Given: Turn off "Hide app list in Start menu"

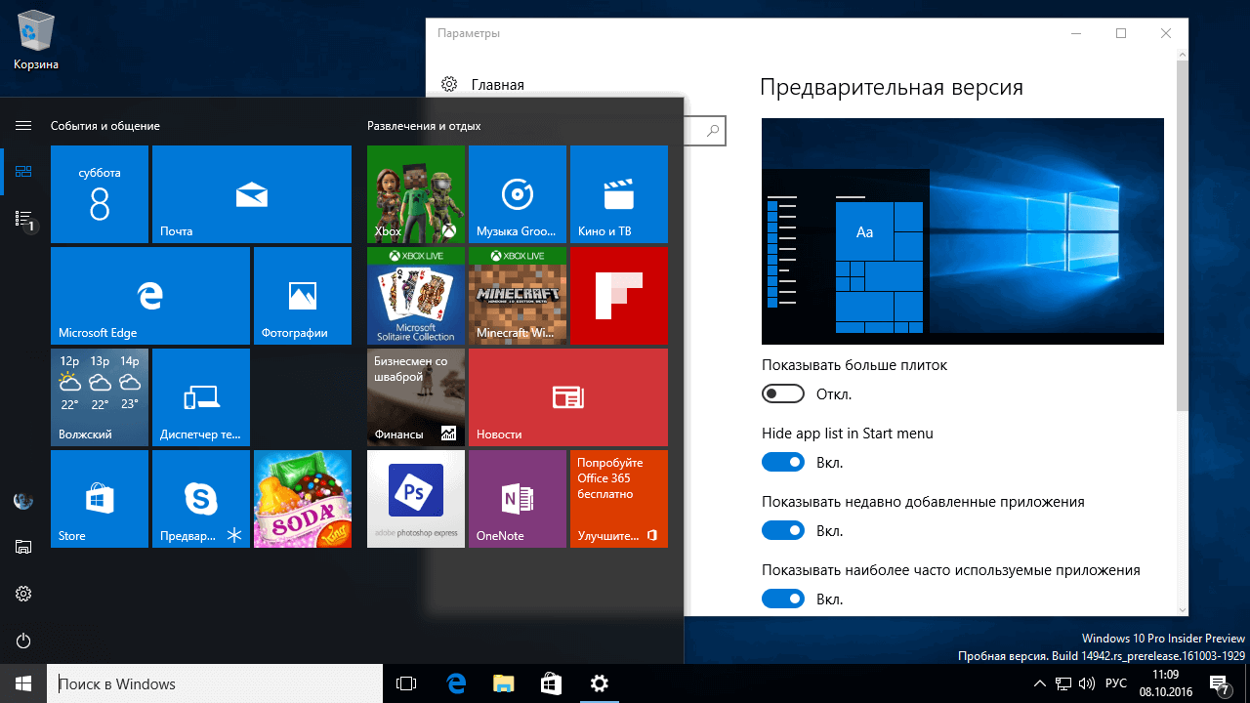Looking at the screenshot, I should 782,463.
